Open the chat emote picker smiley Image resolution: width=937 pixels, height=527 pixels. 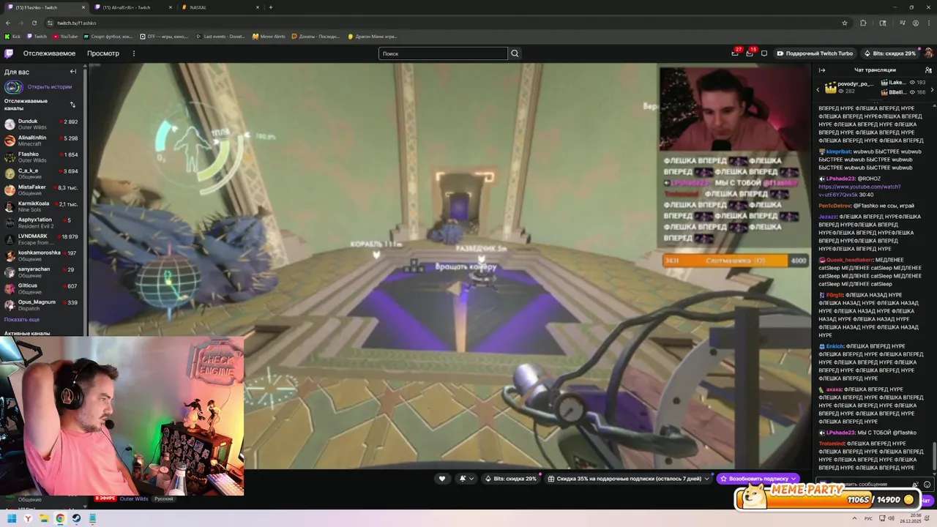[927, 485]
